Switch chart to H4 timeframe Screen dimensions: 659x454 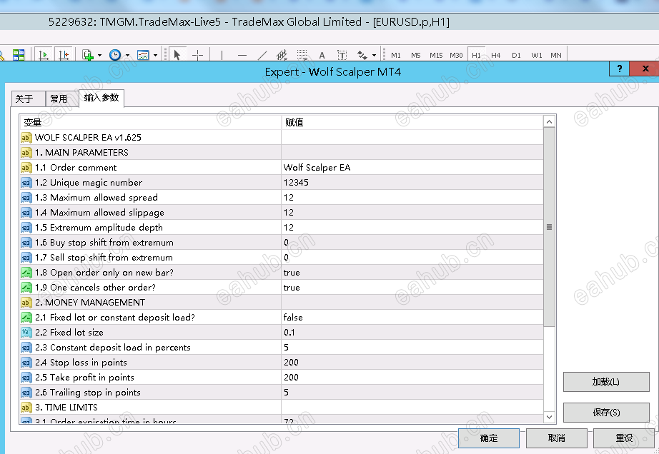click(496, 56)
